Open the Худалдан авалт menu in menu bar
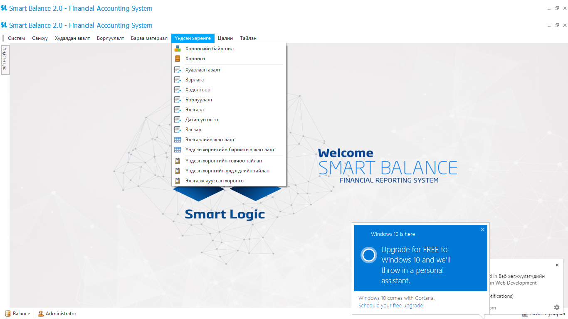The width and height of the screenshot is (568, 319). click(x=72, y=38)
